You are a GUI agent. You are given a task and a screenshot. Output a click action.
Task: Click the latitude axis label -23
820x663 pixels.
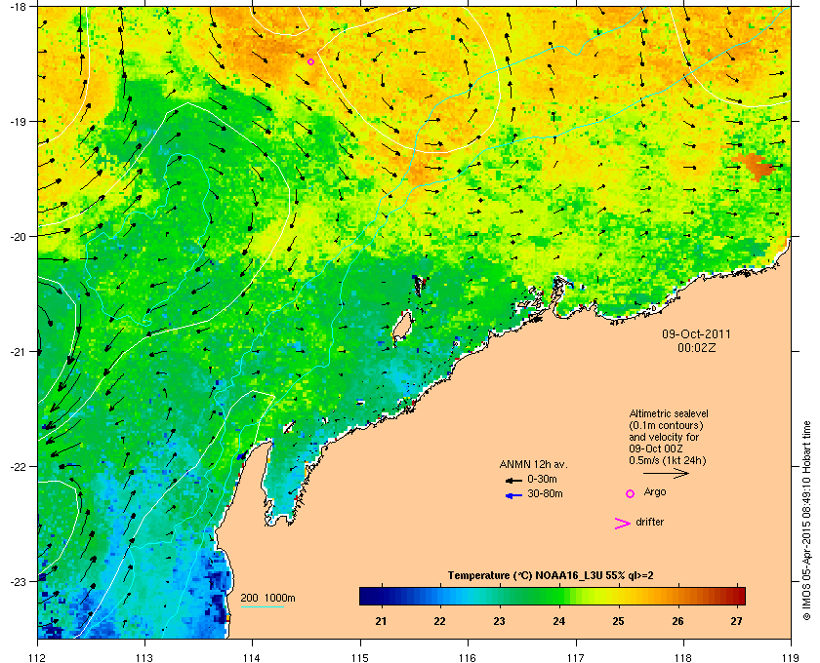point(17,581)
